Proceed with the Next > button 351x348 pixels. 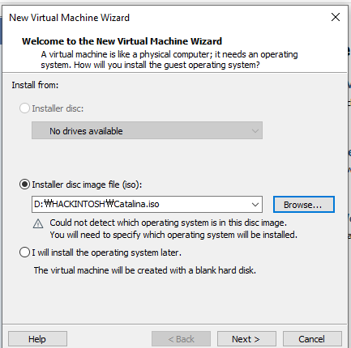click(x=246, y=339)
